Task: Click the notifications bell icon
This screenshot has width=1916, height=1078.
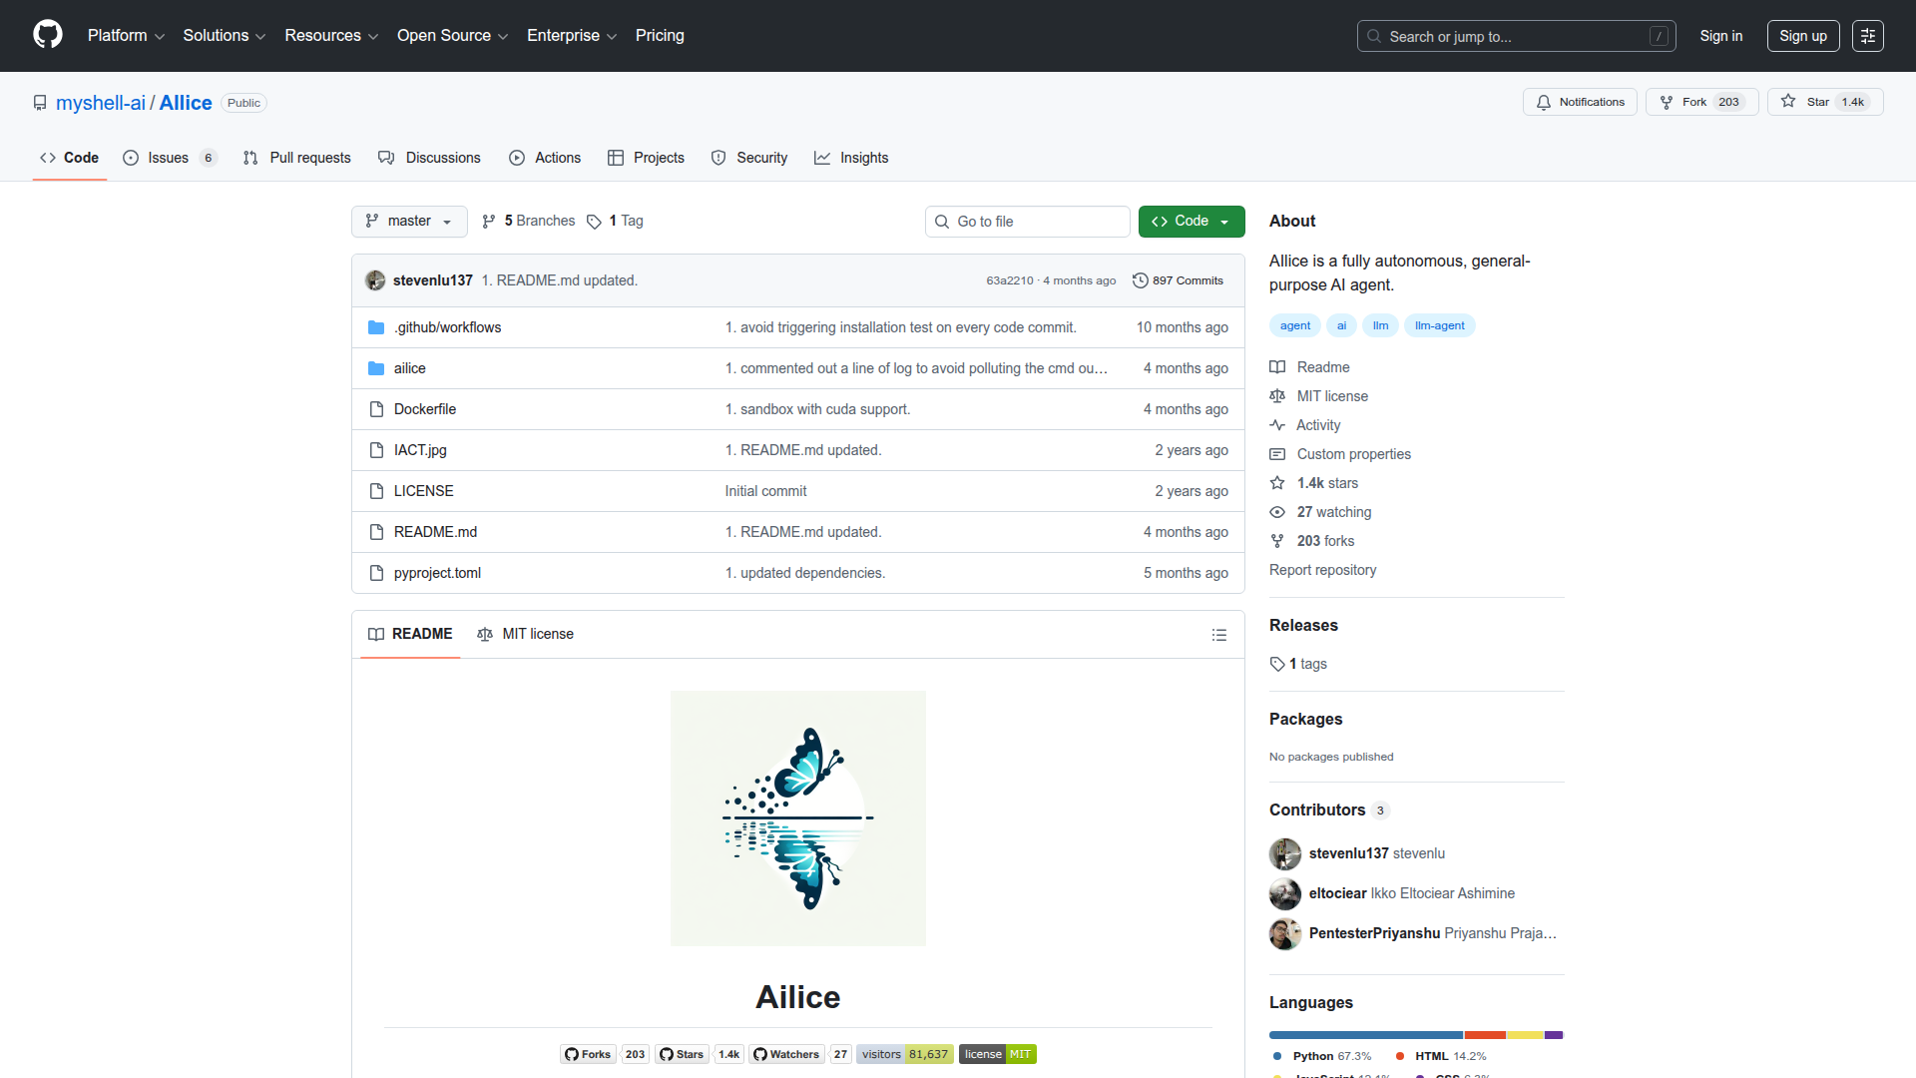Action: (x=1544, y=102)
